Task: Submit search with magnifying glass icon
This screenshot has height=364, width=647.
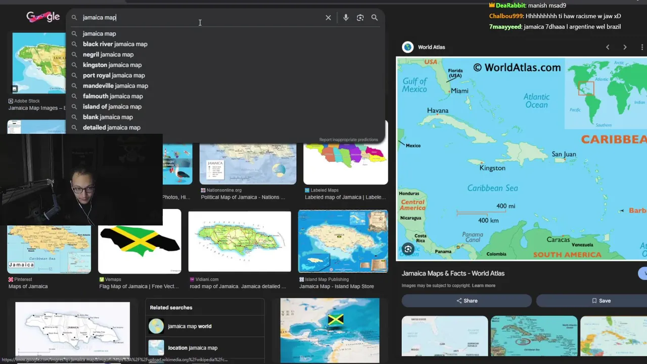Action: click(375, 17)
